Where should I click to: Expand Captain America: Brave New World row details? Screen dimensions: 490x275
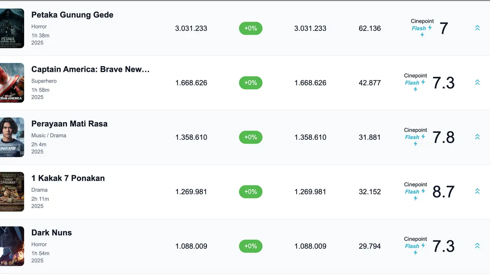click(x=477, y=82)
